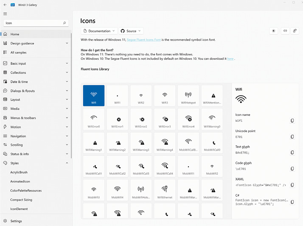
Task: Select the MobWifiCallB icon tile
Action: click(188, 143)
